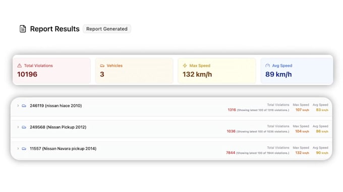Expand the 246119 nissan hiace 2010 row
This screenshot has height=192, width=343.
18,106
